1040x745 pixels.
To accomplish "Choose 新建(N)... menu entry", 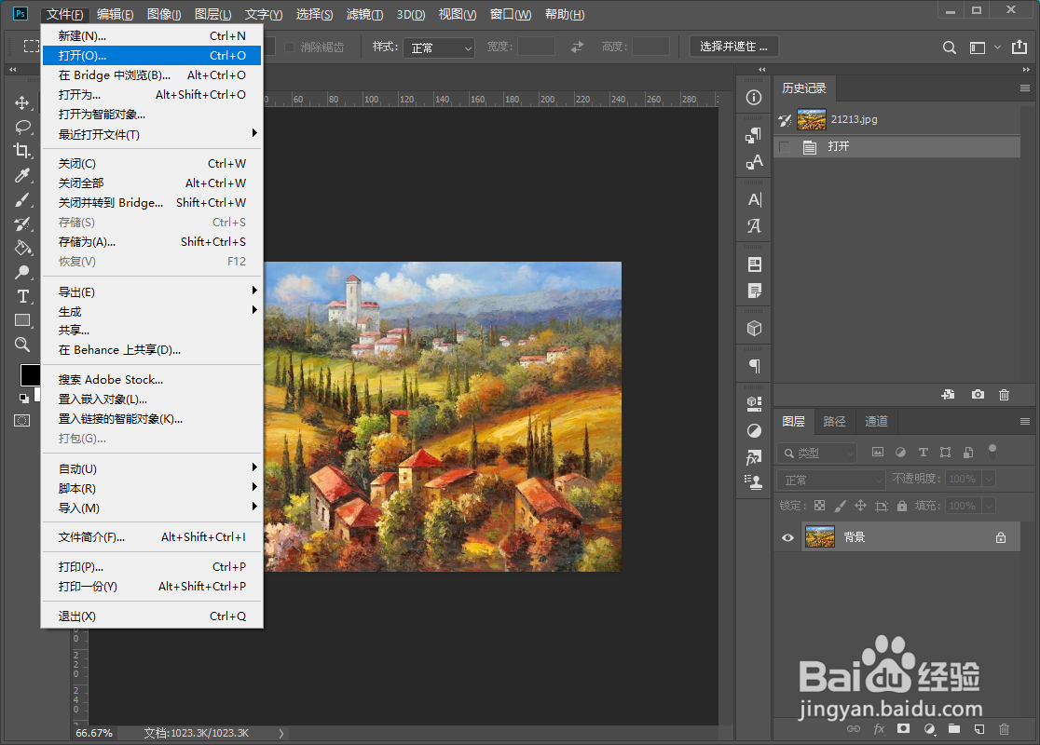I will pyautogui.click(x=152, y=35).
